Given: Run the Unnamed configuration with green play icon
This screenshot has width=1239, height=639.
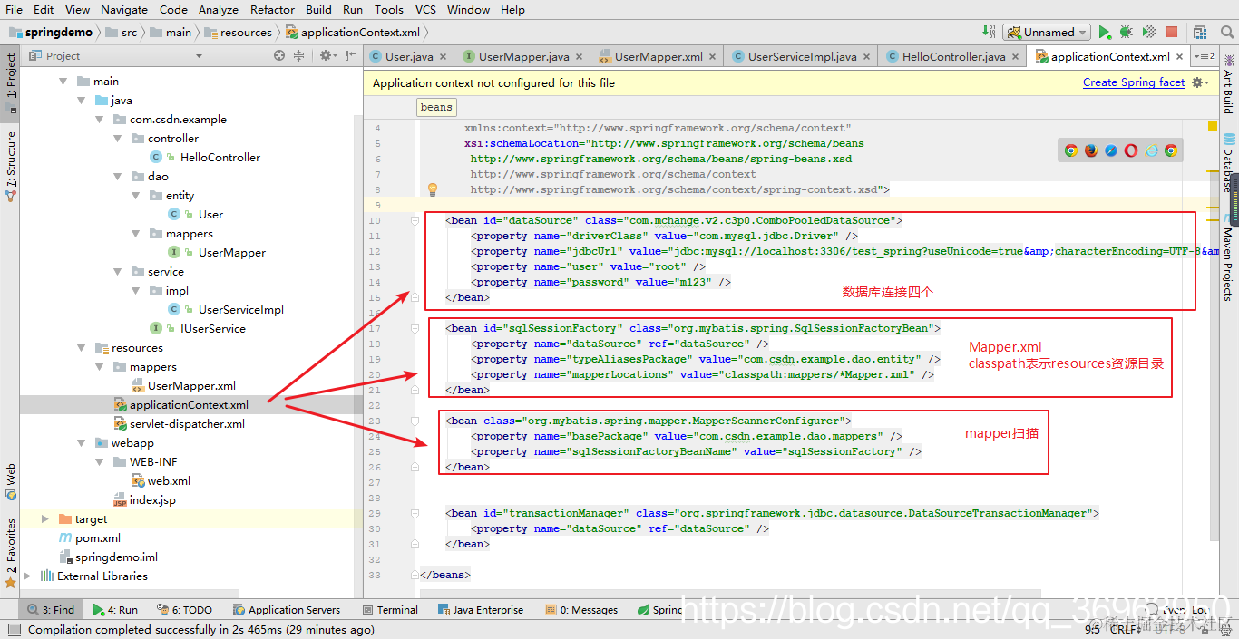Looking at the screenshot, I should (x=1104, y=32).
